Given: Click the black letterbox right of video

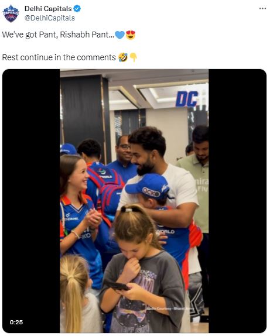Looking at the screenshot, I should [237, 201].
